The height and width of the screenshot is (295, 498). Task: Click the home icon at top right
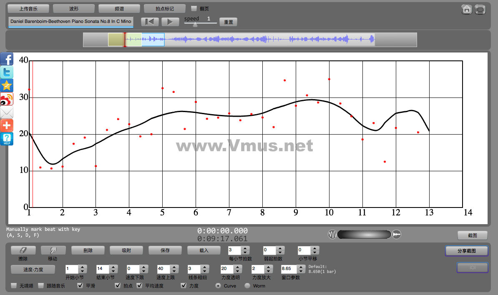point(467,10)
